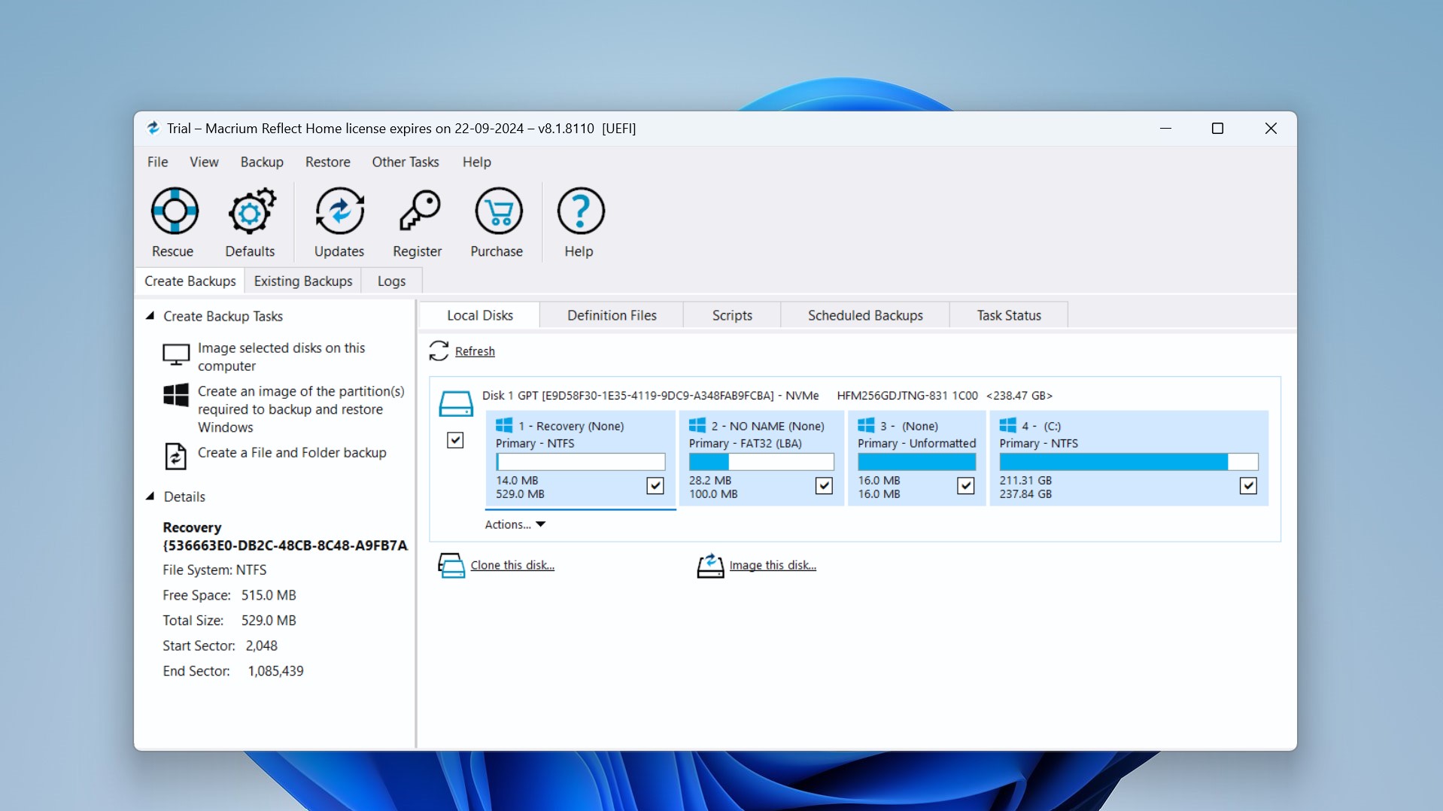Select the Create Backups tab
Viewport: 1443px width, 811px height.
pyautogui.click(x=190, y=281)
